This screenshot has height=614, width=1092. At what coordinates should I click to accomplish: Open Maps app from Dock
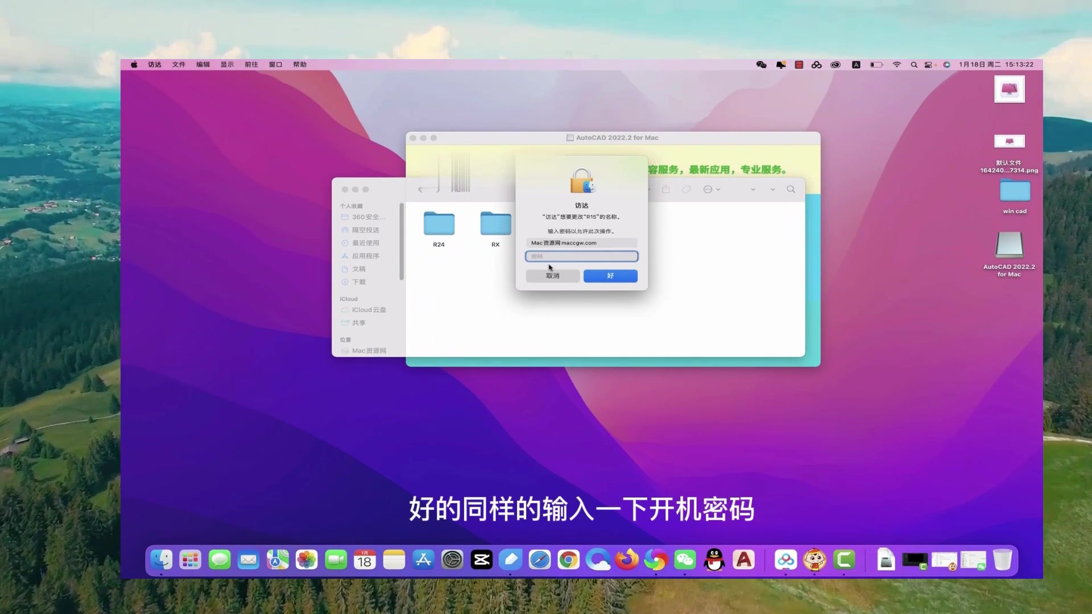pyautogui.click(x=278, y=560)
